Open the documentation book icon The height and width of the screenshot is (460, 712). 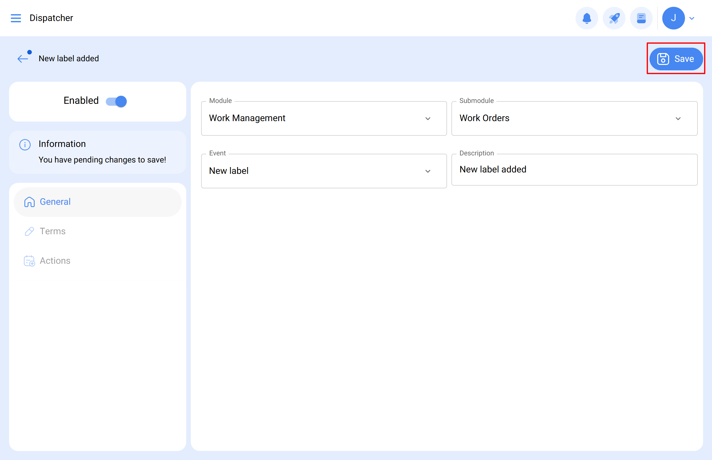pos(641,18)
